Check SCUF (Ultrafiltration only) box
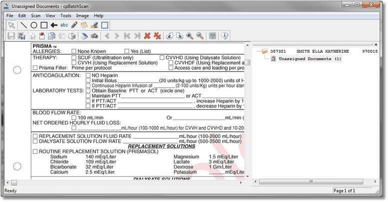Viewport: 388px width, 202px height. point(74,58)
